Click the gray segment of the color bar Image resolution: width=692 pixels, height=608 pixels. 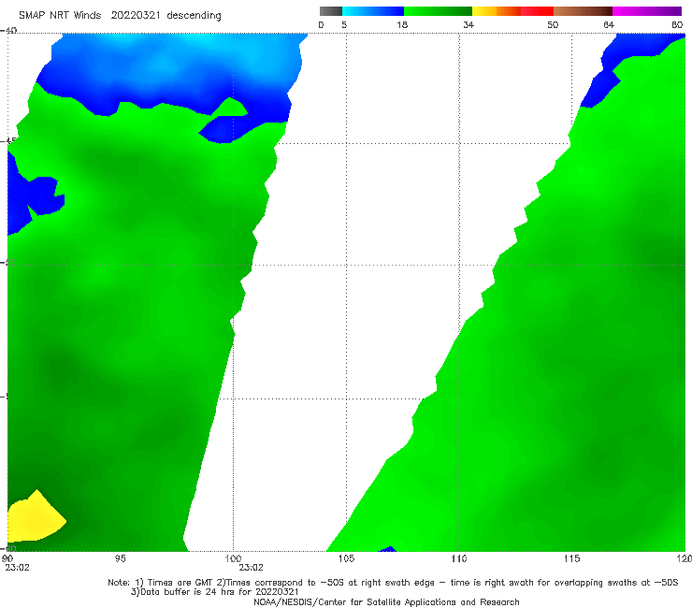coord(331,11)
